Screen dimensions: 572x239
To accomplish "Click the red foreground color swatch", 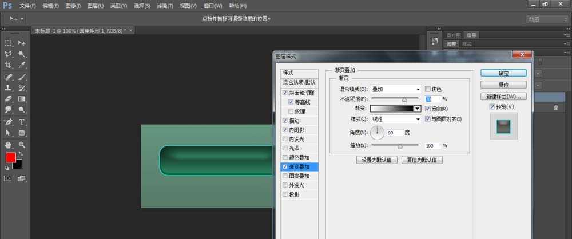I will point(10,157).
